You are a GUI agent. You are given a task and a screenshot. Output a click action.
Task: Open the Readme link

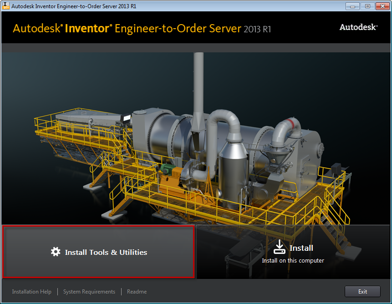(137, 292)
